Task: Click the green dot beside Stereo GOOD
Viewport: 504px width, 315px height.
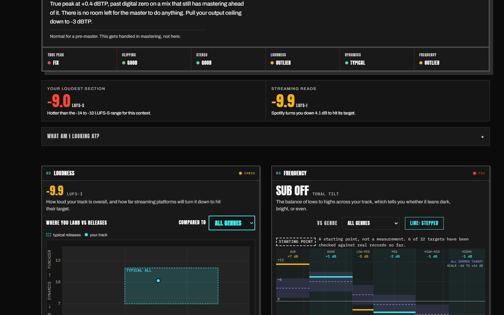Action: (x=198, y=63)
